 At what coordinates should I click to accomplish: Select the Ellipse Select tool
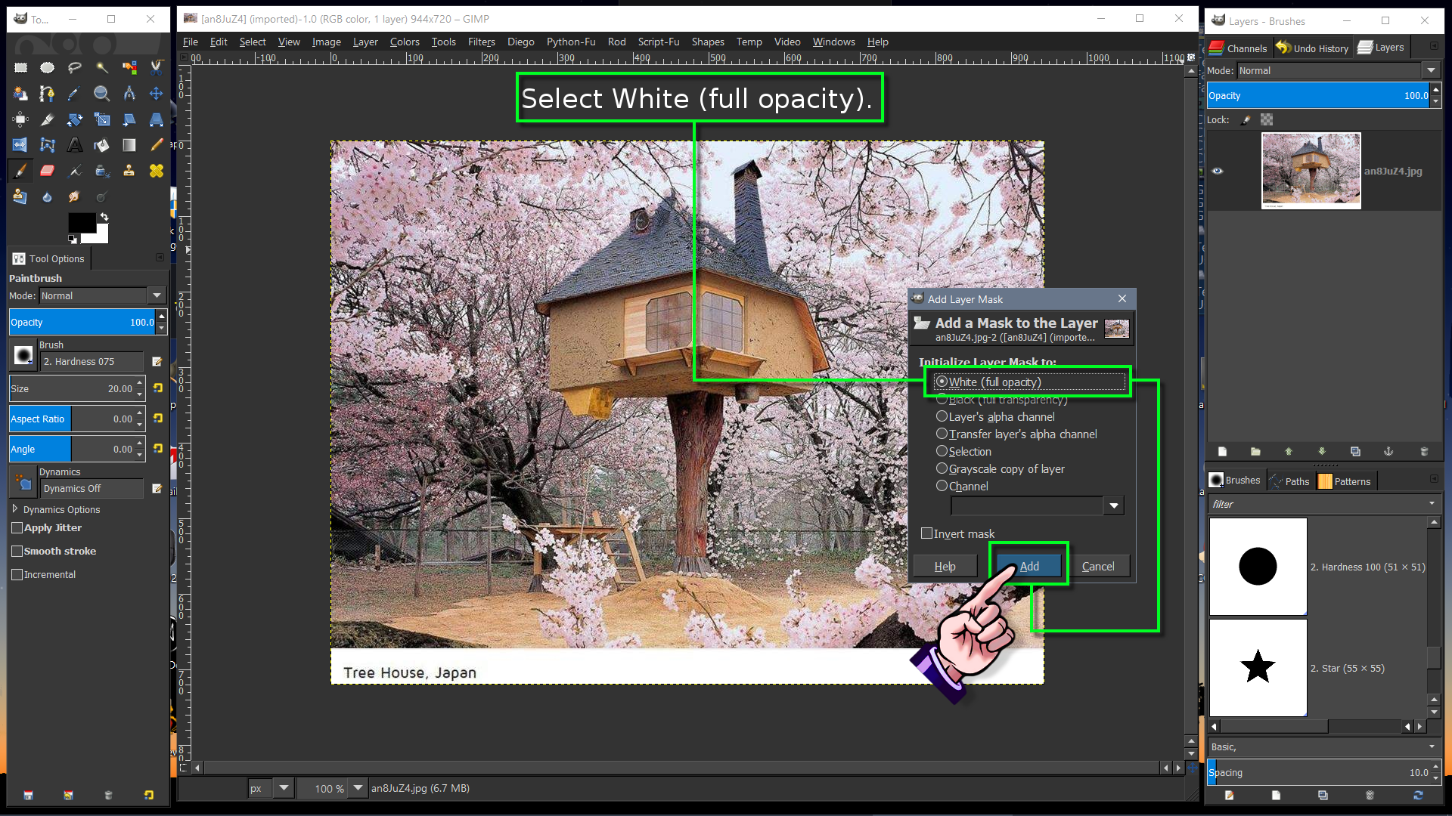pos(47,68)
